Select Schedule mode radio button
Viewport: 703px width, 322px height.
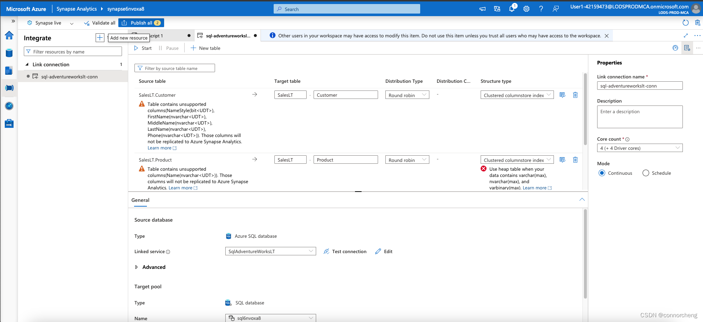pos(645,173)
